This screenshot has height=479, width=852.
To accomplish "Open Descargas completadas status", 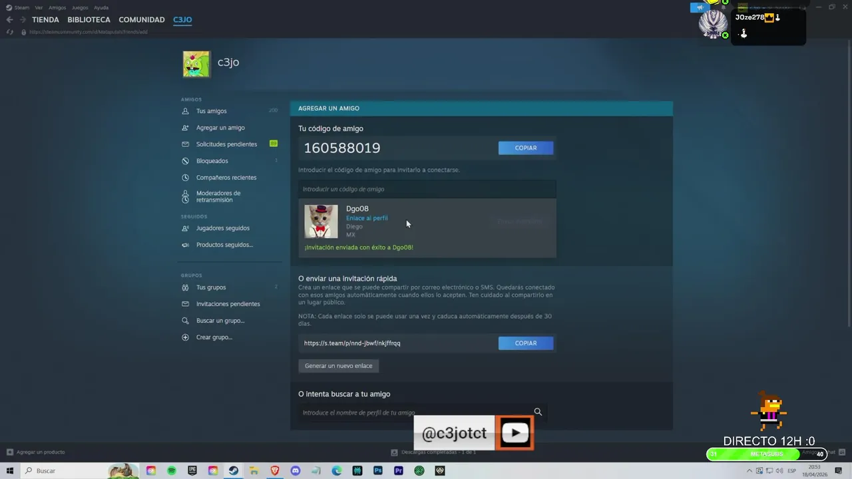I will [433, 452].
